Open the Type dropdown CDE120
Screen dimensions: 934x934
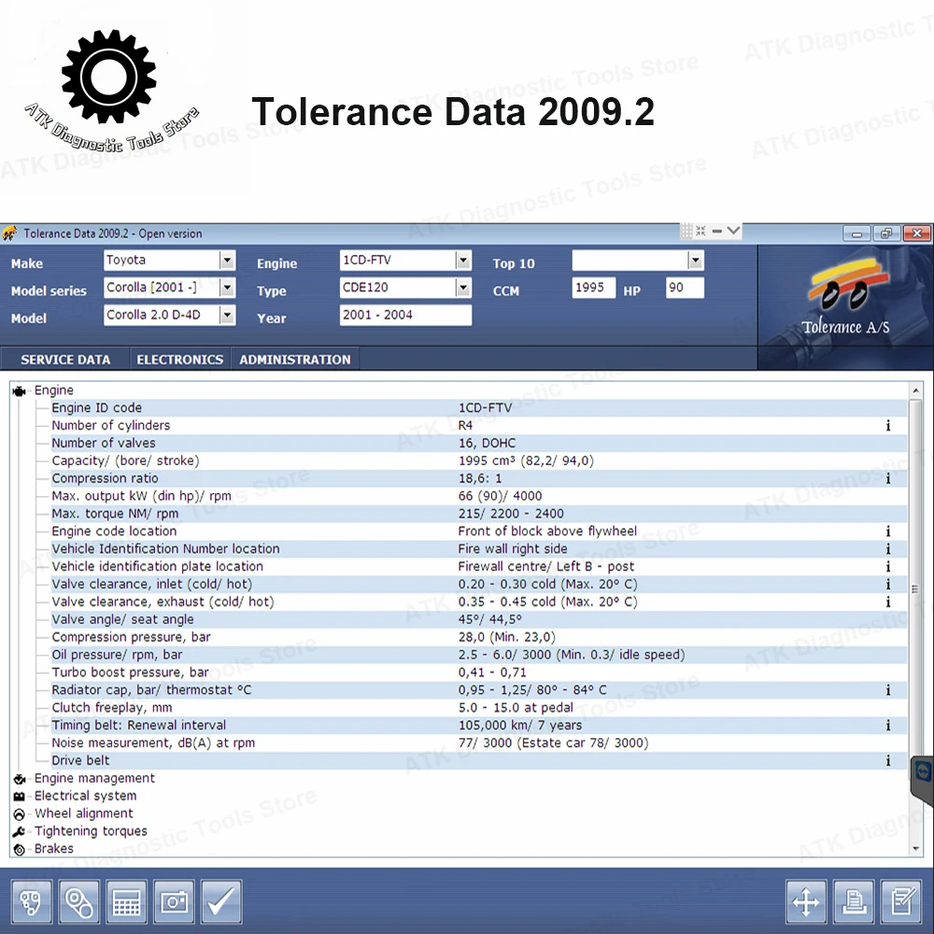(x=463, y=288)
